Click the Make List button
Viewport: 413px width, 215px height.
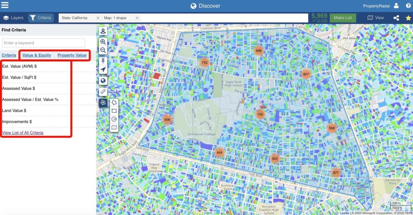343,18
